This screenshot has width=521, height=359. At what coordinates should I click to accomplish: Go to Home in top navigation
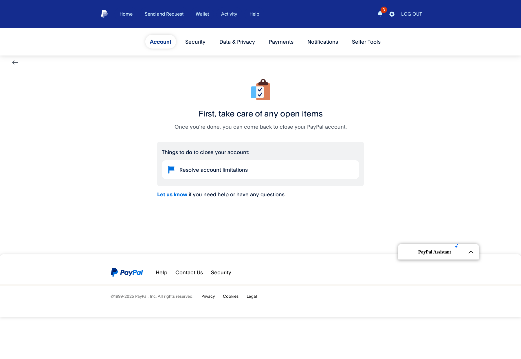point(126,14)
